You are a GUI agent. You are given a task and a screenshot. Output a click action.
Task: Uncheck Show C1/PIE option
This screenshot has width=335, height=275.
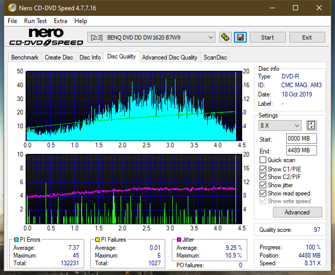tap(263, 169)
